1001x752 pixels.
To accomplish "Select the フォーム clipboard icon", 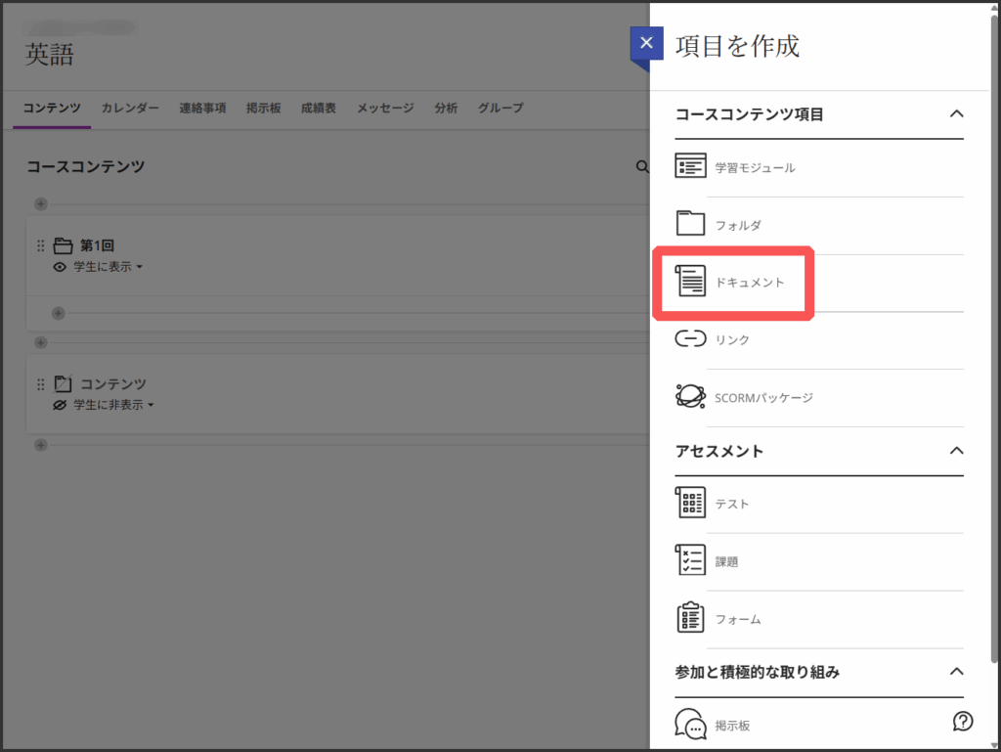I will click(x=690, y=619).
